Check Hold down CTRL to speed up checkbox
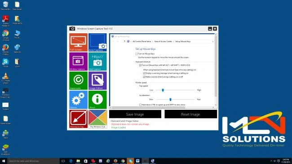 [x=140, y=105]
